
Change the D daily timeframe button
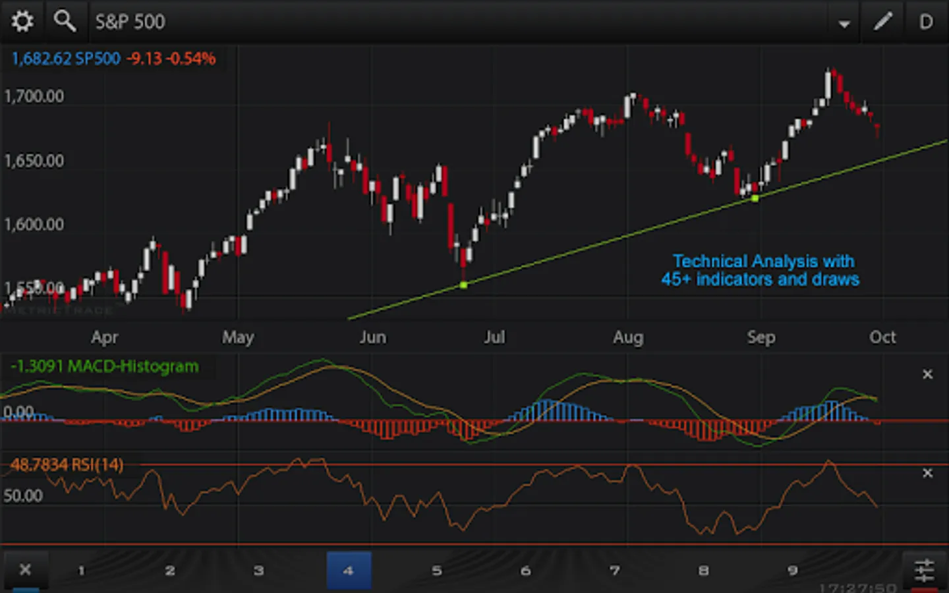926,22
